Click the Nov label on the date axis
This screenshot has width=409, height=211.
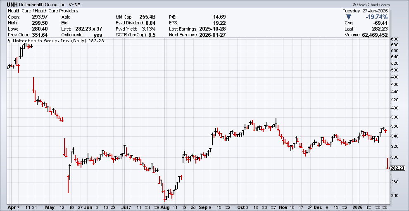coord(283,207)
